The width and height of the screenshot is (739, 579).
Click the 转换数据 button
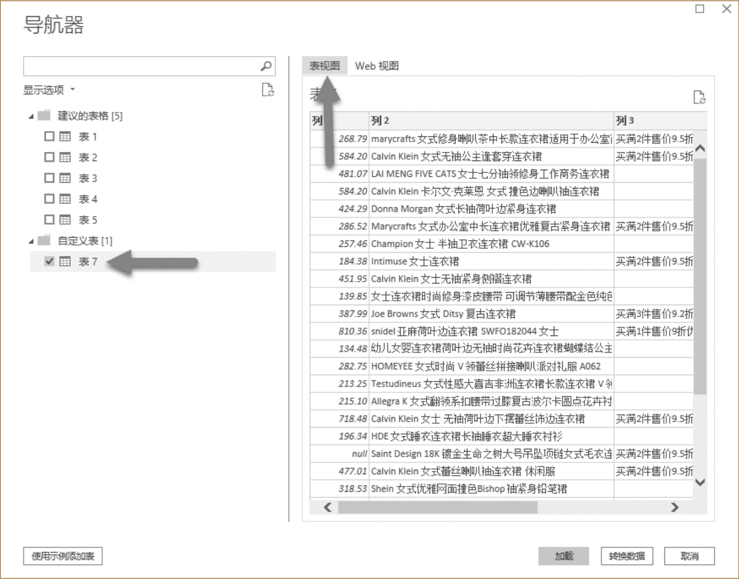(627, 556)
